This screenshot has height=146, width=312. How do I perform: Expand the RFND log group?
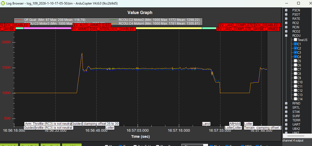click(x=286, y=103)
